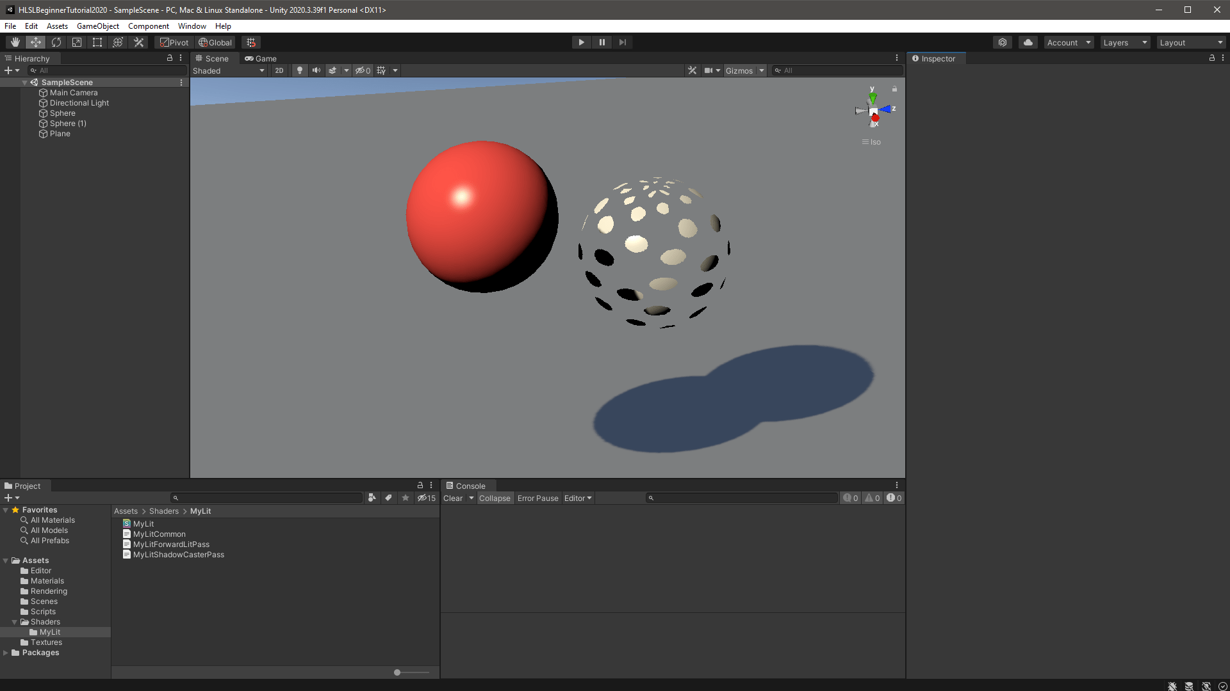Open the Editor dropdown in Console
Image resolution: width=1230 pixels, height=691 pixels.
coord(578,498)
